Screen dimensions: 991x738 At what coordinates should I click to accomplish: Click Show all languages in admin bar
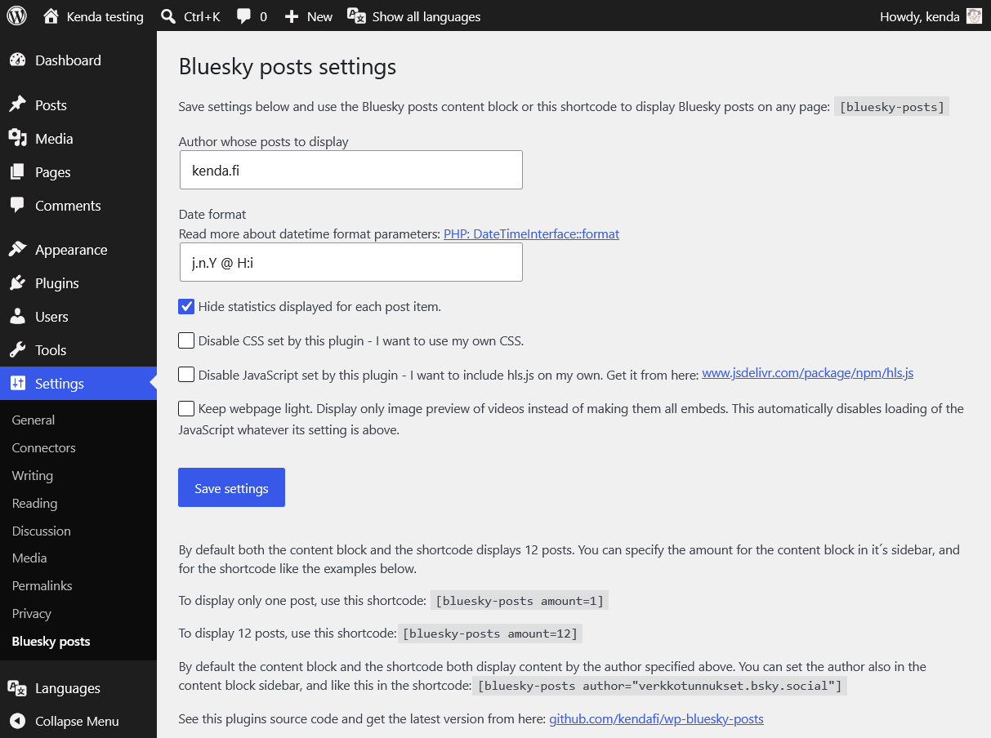[x=426, y=16]
